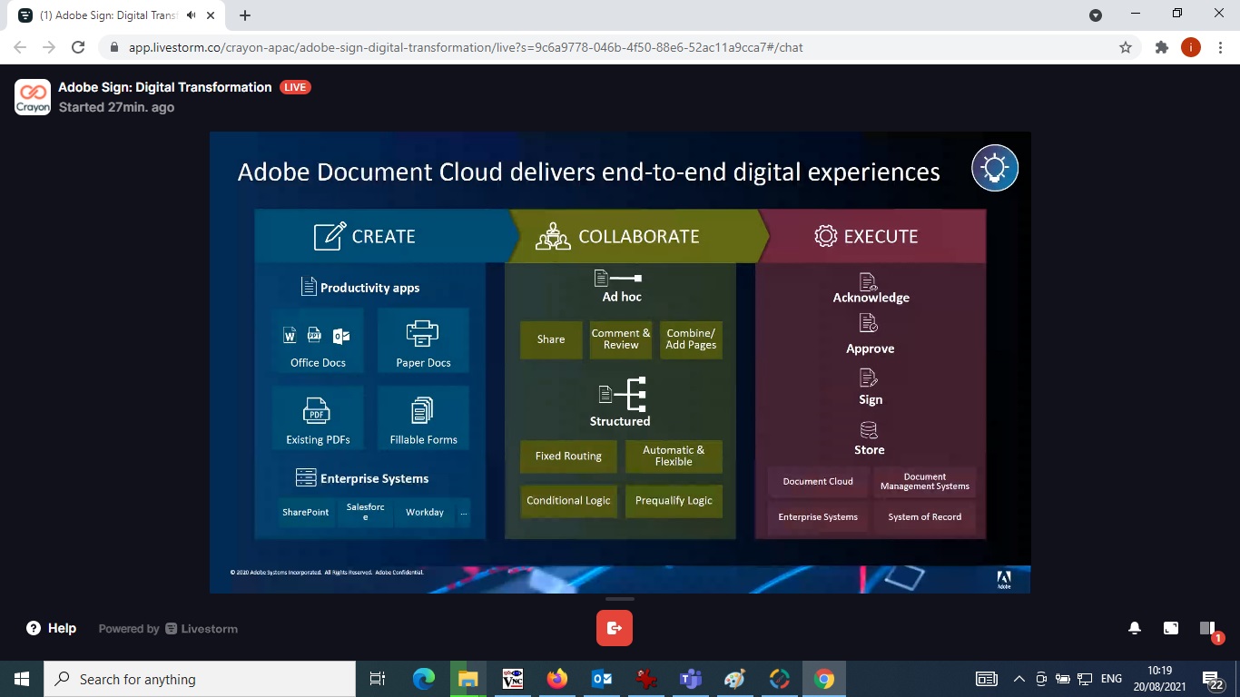The image size is (1240, 697).
Task: Click the Combine/Add Pages box
Action: pos(691,339)
